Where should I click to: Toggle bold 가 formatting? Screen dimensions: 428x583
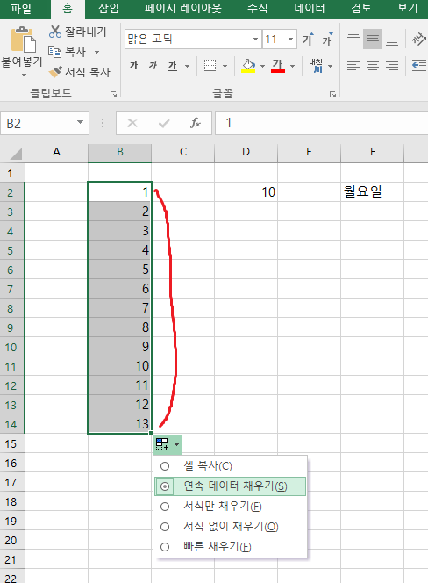[x=133, y=66]
